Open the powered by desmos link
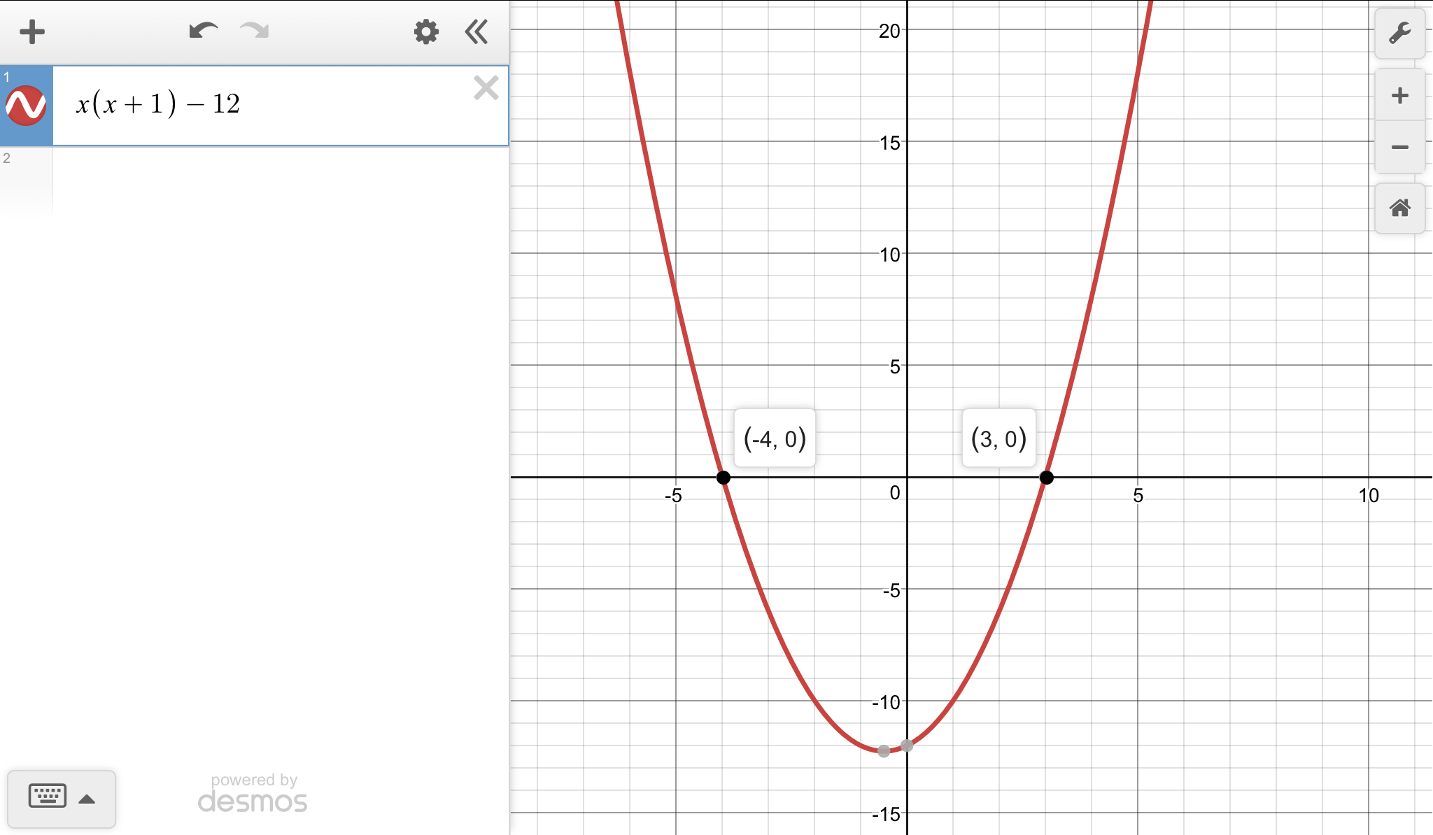The height and width of the screenshot is (835, 1433). (x=253, y=794)
